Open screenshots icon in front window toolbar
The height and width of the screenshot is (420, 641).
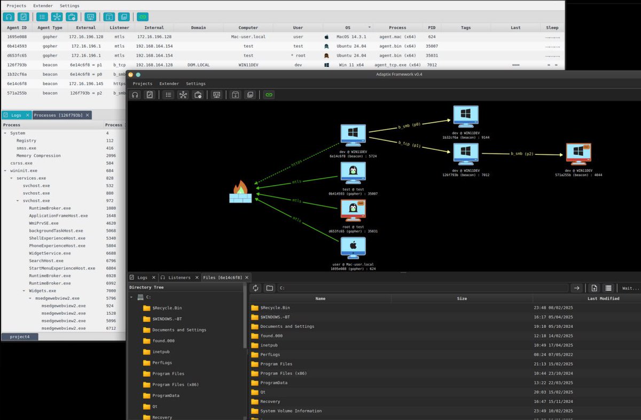click(x=249, y=94)
